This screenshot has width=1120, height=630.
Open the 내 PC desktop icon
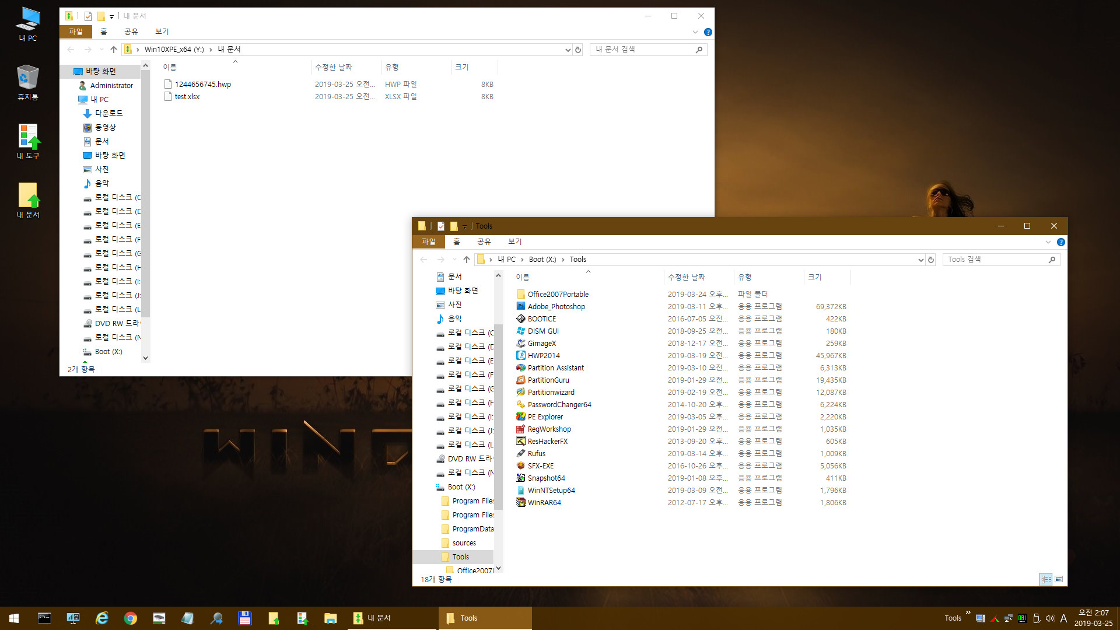point(27,24)
